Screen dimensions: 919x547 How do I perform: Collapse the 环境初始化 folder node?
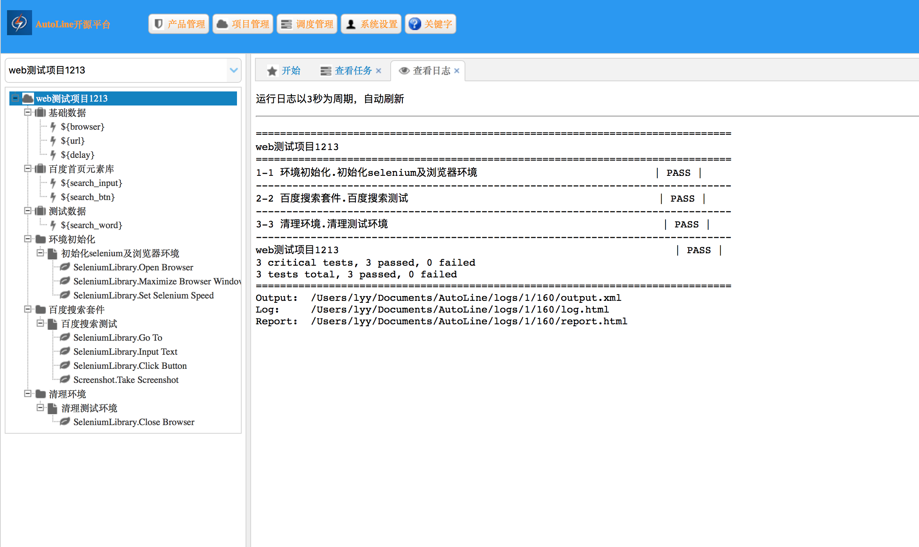pyautogui.click(x=28, y=239)
